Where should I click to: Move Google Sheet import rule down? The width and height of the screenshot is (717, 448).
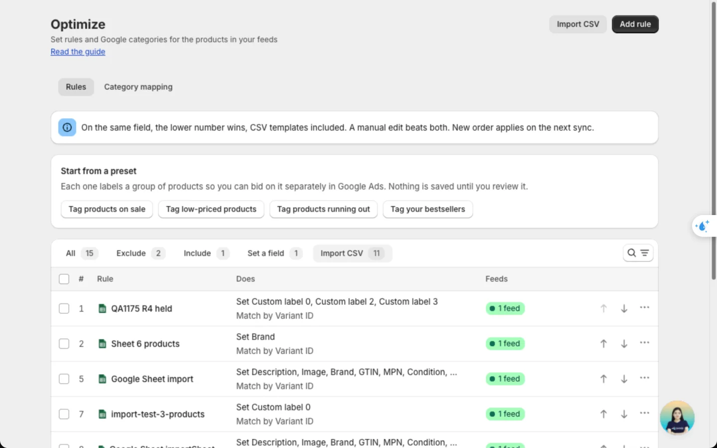(x=624, y=379)
